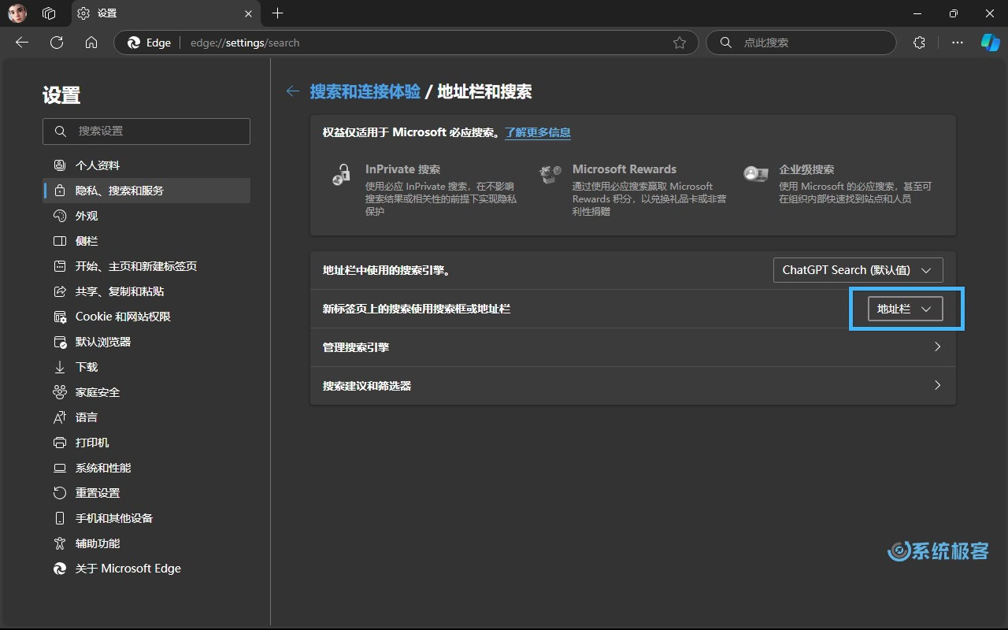
Task: Open Cookie 和网站权限 settings
Action: pyautogui.click(x=146, y=317)
